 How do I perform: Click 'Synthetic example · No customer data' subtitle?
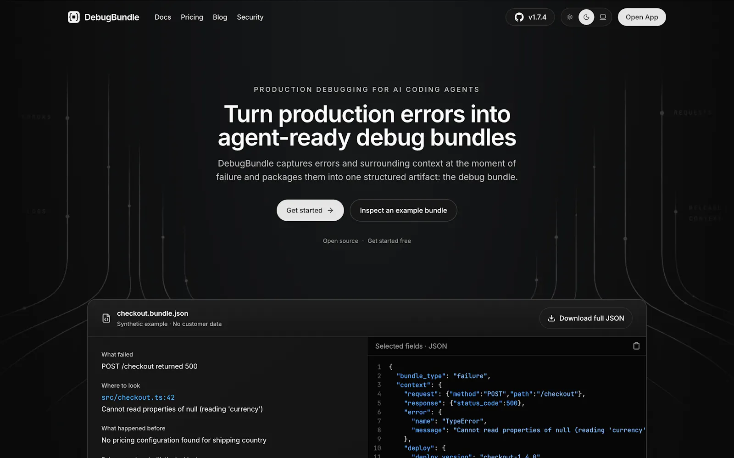point(169,324)
